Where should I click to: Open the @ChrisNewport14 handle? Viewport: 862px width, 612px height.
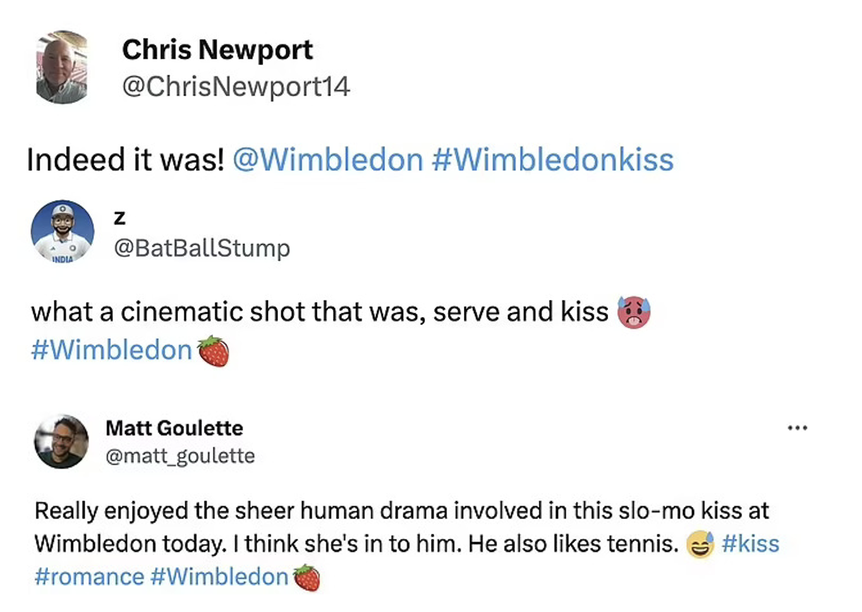(236, 87)
